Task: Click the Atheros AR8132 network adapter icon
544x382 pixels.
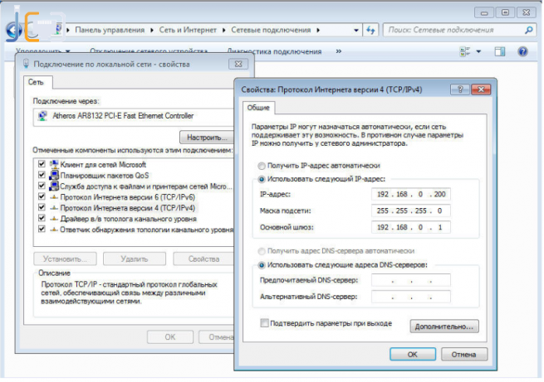Action: pos(39,116)
